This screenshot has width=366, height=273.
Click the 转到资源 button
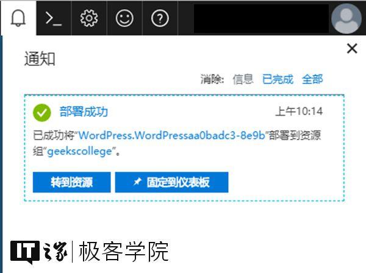(71, 182)
